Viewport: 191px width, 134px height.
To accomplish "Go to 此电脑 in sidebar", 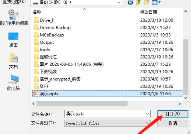I will pyautogui.click(x=13, y=83).
